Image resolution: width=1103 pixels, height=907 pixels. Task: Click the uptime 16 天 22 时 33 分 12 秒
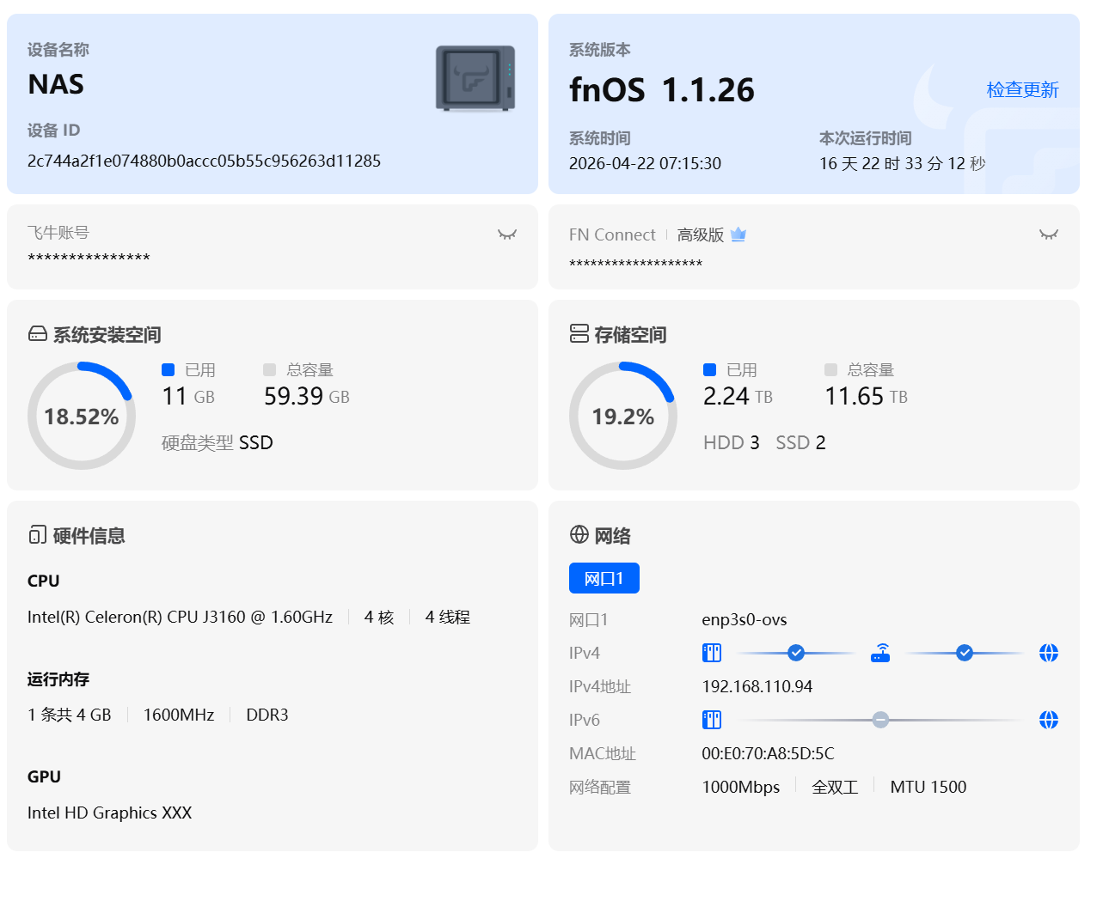coord(903,163)
